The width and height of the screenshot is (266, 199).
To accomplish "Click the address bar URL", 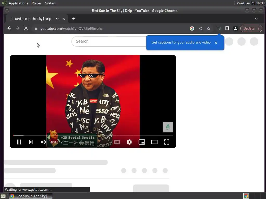I will click(x=71, y=29).
